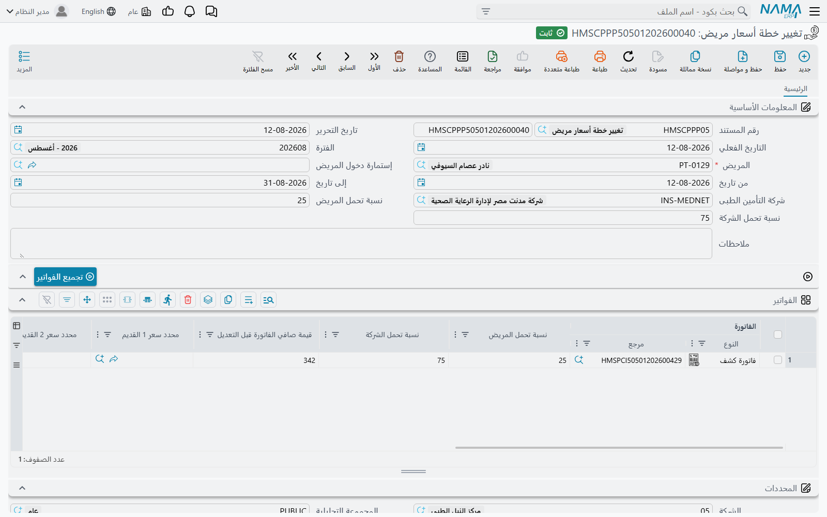This screenshot has width=827, height=517.
Task: Click the running-person icon in grid toolbar
Action: (167, 300)
